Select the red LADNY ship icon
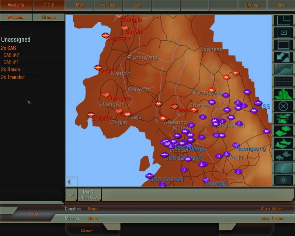This screenshot has width=295, height=236. [98, 67]
